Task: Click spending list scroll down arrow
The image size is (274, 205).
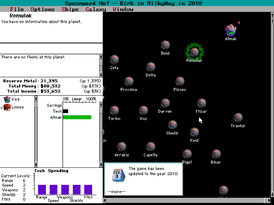Action: point(101,164)
